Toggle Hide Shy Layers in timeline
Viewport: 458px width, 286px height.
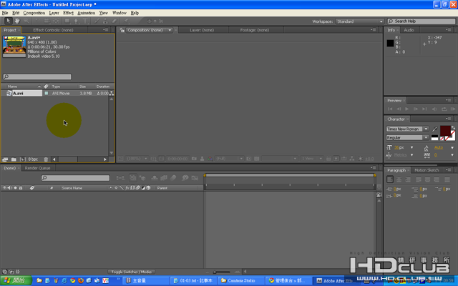155,178
